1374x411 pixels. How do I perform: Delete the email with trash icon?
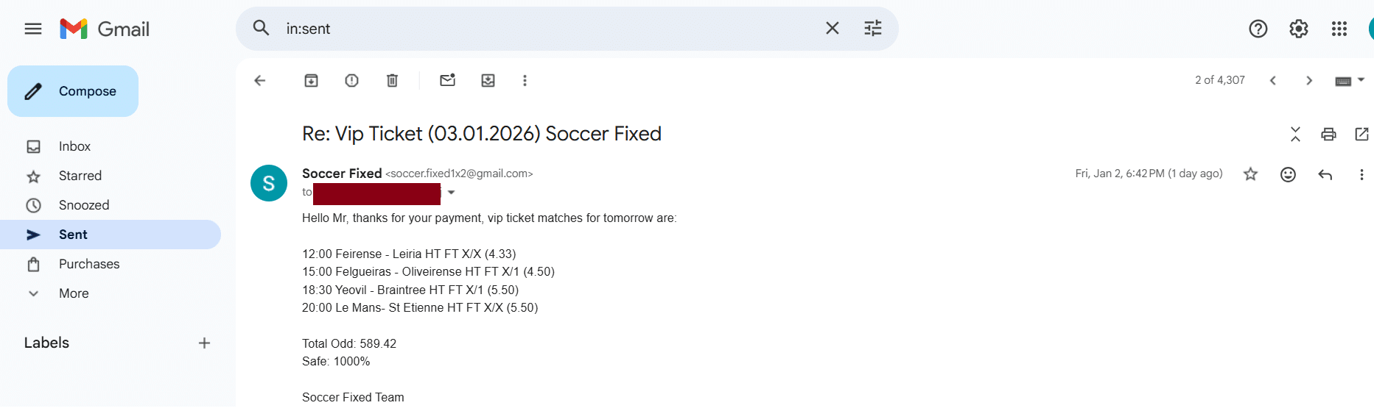(x=392, y=81)
